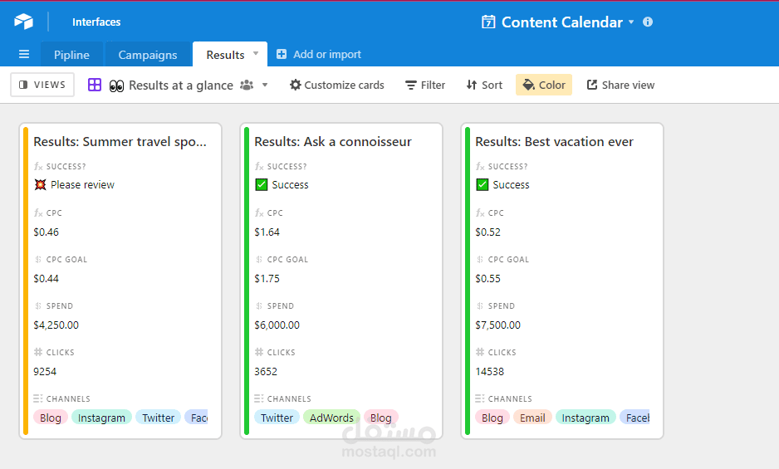Open the Color settings button

544,85
